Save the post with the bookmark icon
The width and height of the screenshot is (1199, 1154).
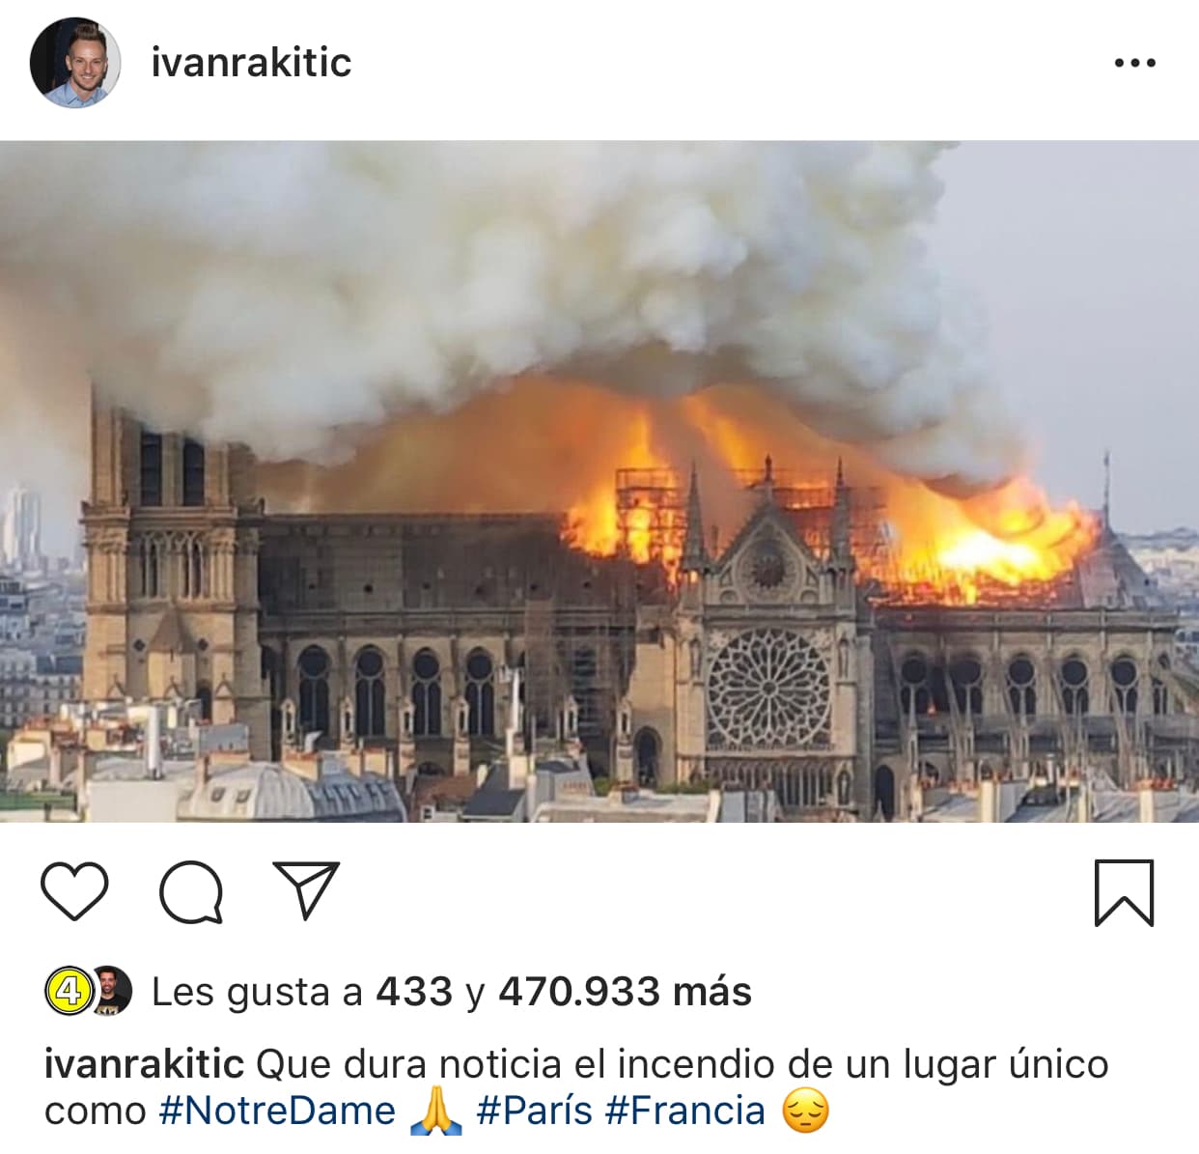(x=1124, y=892)
